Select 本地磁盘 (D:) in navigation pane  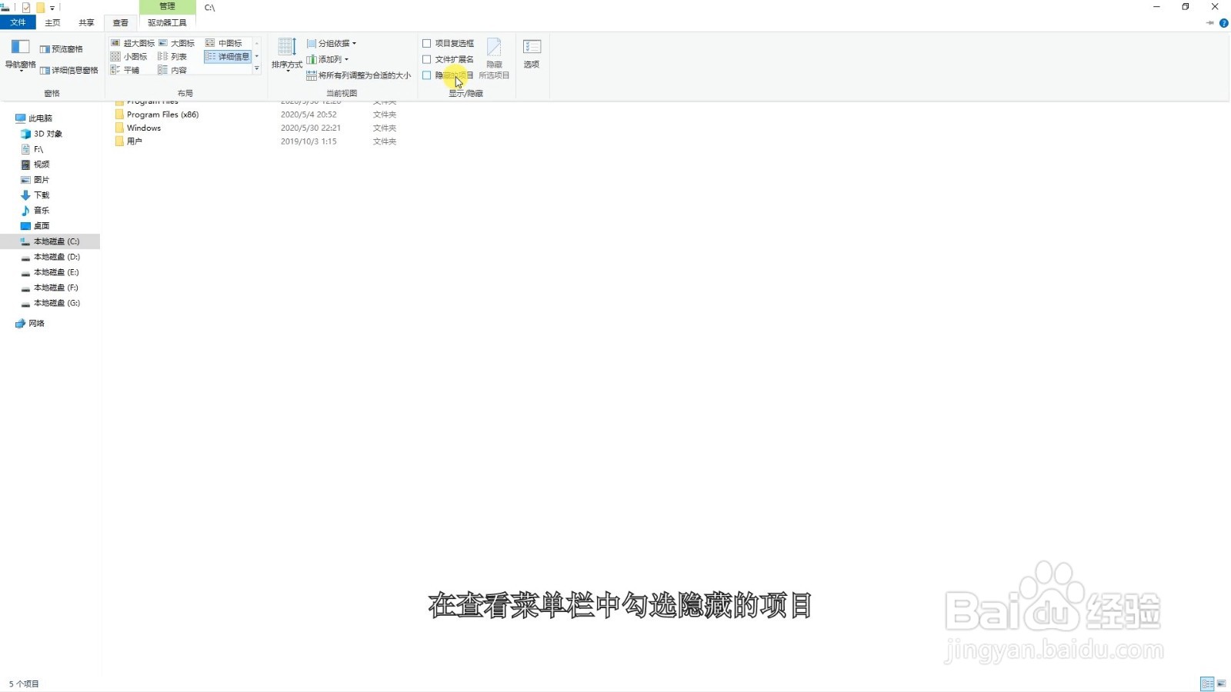[50, 257]
